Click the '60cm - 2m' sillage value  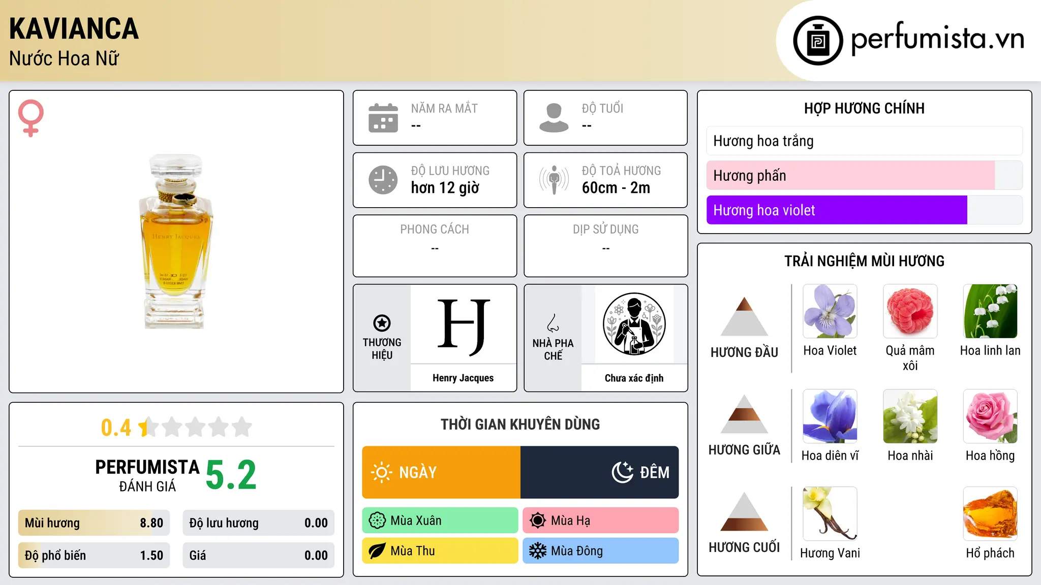point(616,188)
